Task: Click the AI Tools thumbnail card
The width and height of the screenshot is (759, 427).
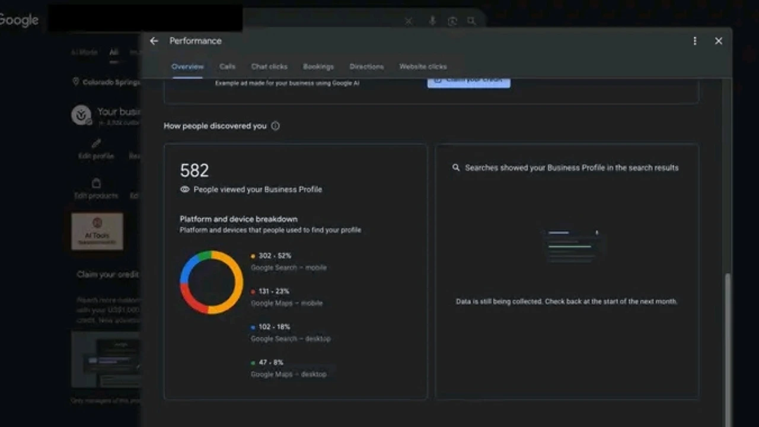Action: point(97,231)
